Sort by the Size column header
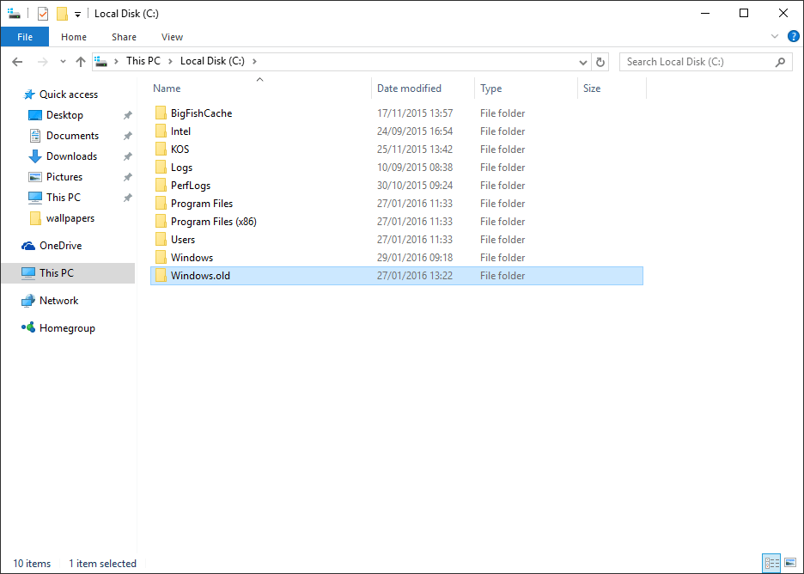The width and height of the screenshot is (804, 574). pos(591,89)
